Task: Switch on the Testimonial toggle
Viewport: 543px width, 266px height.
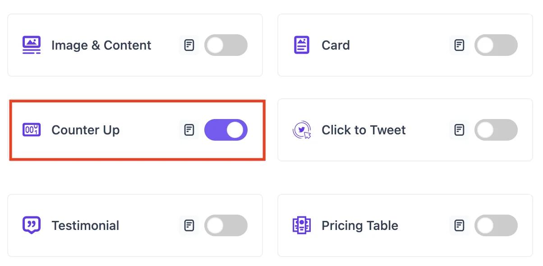Action: pyautogui.click(x=225, y=225)
